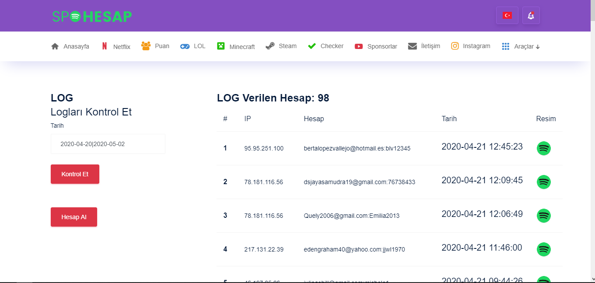
Task: Click Spotify icon for bertalopezvallejo row
Action: tap(544, 148)
